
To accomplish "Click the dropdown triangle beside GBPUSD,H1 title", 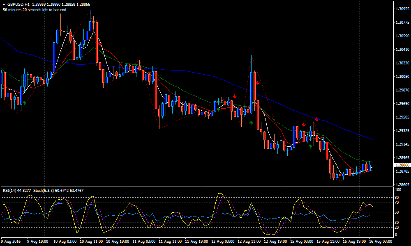I will click(x=4, y=4).
